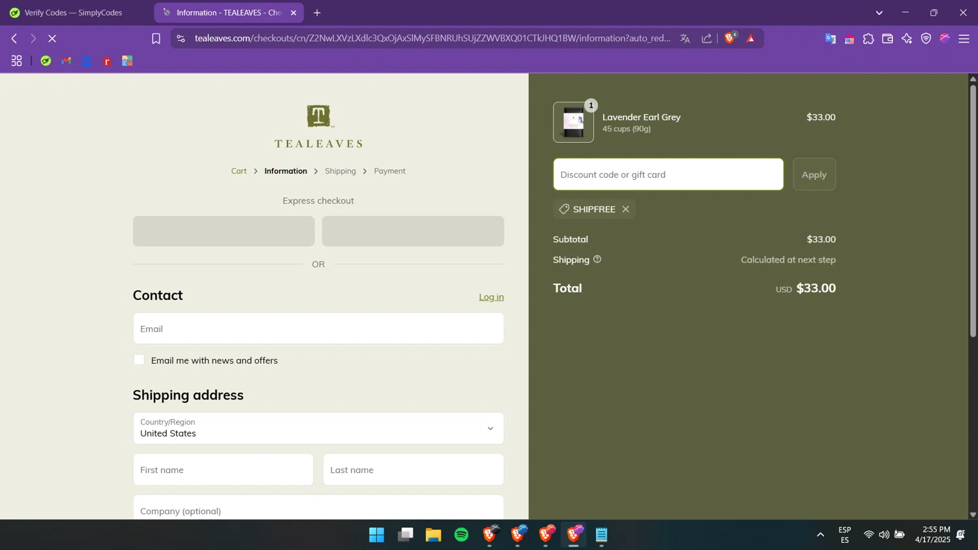Open the browser hamburger menu

pos(964,39)
